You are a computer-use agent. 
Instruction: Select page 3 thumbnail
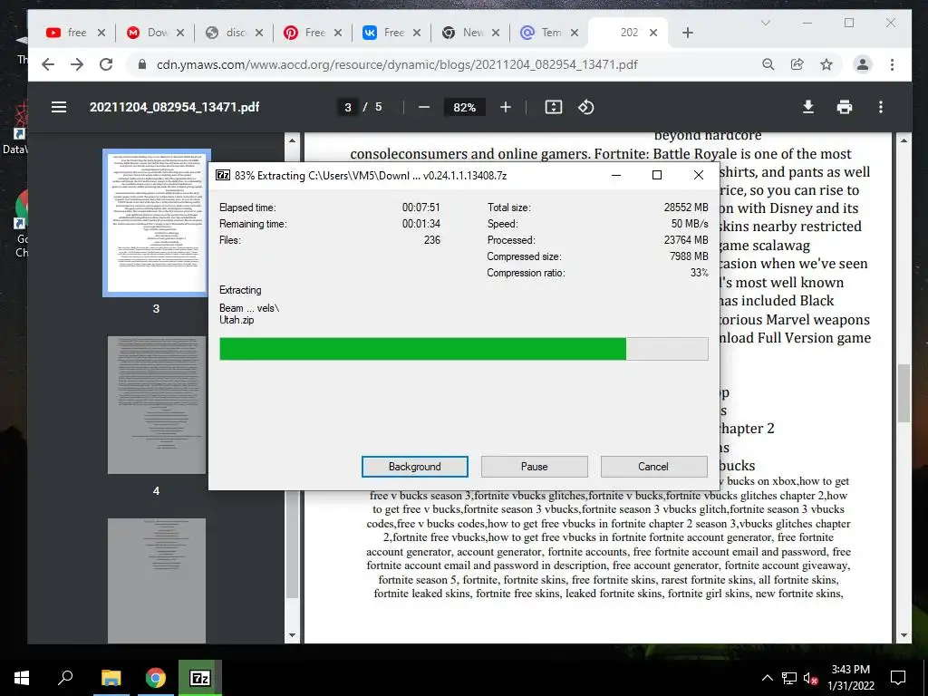156,223
